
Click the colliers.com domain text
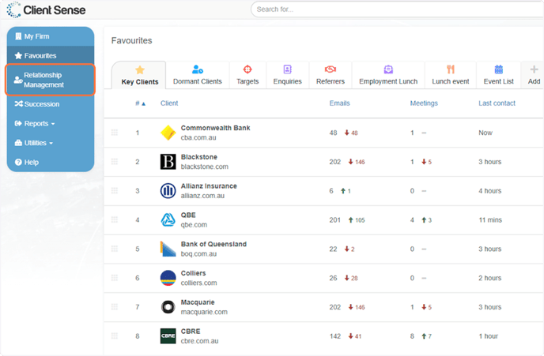click(x=198, y=283)
